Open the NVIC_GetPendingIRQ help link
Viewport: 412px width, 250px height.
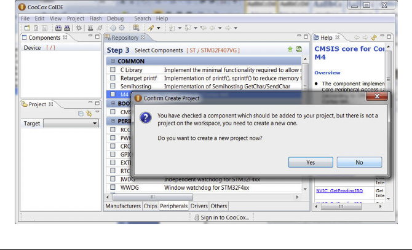pyautogui.click(x=339, y=190)
